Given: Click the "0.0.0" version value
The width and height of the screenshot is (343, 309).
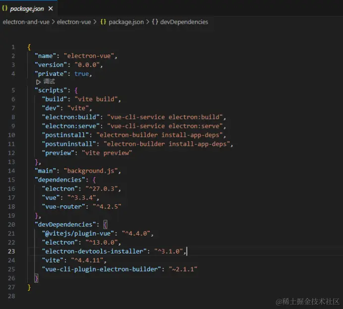Looking at the screenshot, I should coord(87,65).
